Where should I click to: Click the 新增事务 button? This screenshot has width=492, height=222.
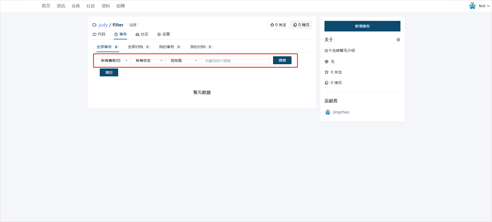pos(362,26)
